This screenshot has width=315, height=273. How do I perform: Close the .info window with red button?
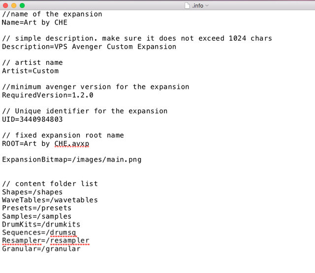click(5, 5)
